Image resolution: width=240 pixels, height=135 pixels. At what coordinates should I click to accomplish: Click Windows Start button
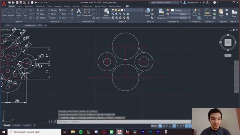tap(4, 132)
